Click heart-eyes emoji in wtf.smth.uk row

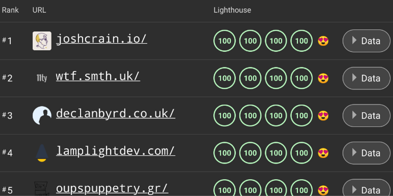(323, 78)
